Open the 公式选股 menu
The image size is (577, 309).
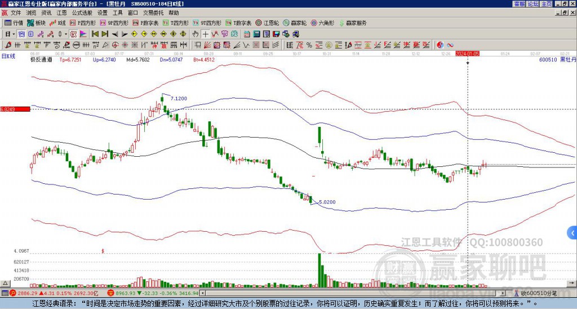(82, 13)
